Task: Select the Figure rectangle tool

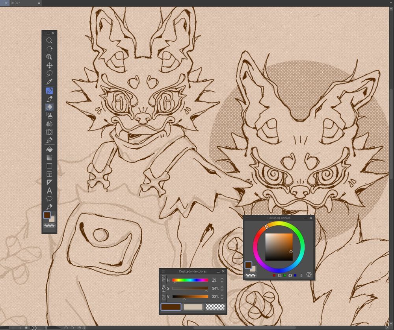Action: click(49, 166)
